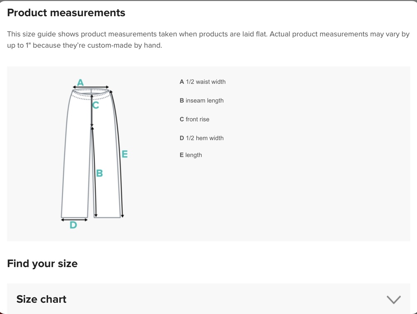This screenshot has width=417, height=314.
Task: Click teal letter D below the hem
Action: (x=73, y=225)
